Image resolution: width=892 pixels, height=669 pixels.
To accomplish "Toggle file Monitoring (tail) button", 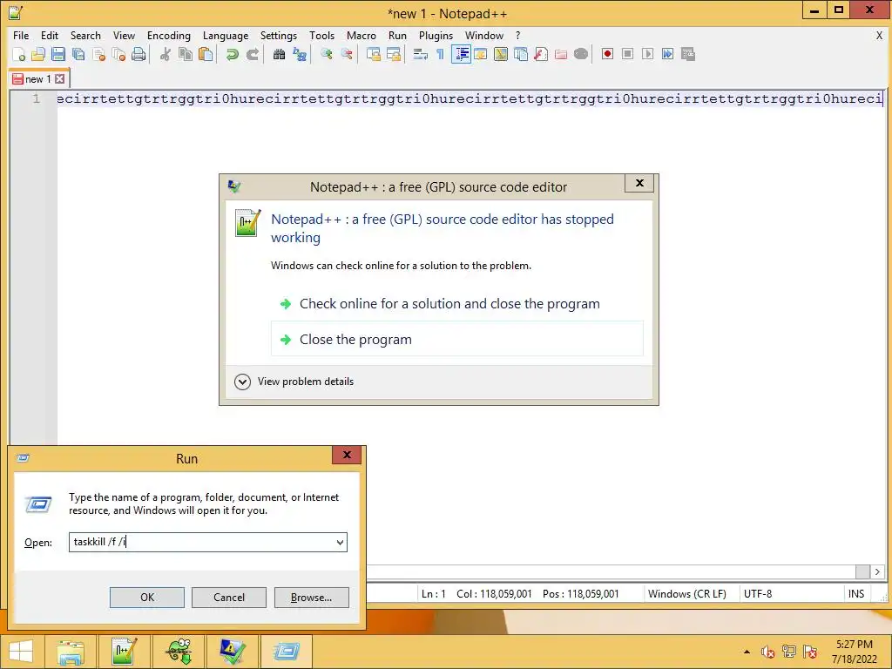I will coord(581,55).
